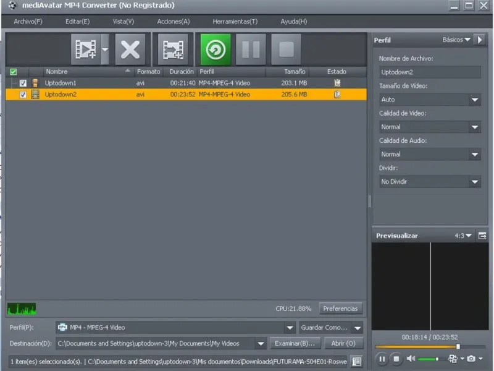
Task: Open the Calidad de Audio dropdown
Action: tap(474, 155)
